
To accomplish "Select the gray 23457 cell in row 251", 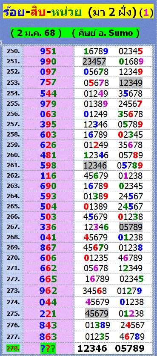I will click(x=94, y=62).
